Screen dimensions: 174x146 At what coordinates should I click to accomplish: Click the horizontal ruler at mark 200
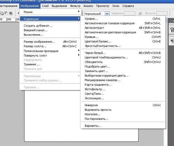point(9,20)
